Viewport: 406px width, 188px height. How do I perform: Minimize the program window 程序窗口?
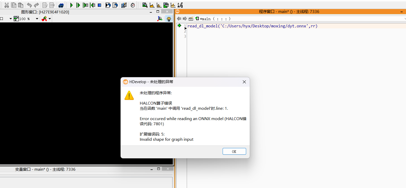[x=402, y=12]
